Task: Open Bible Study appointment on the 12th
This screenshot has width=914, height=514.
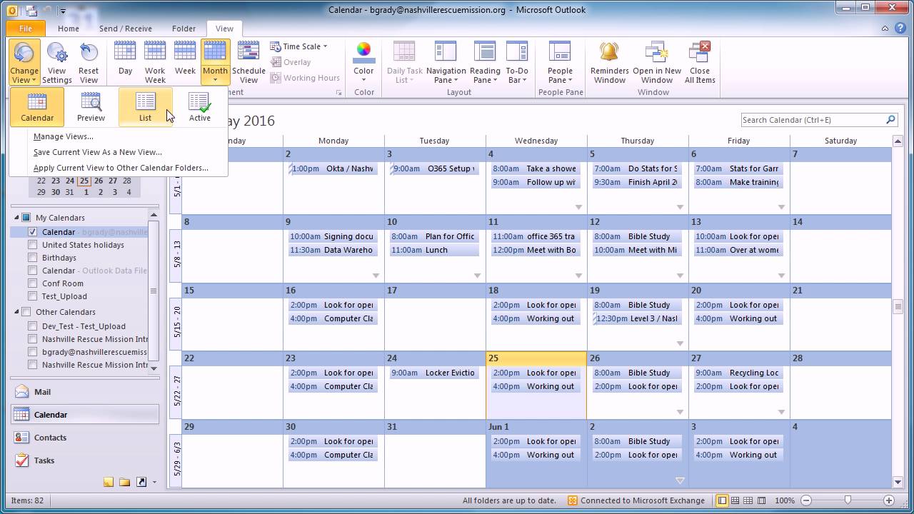Action: coord(637,236)
